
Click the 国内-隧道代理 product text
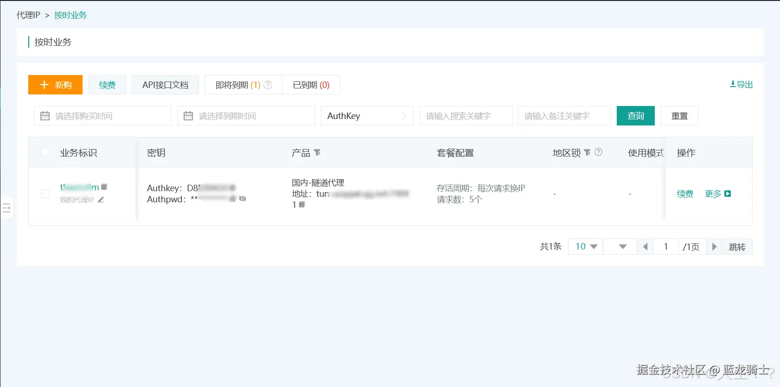point(318,182)
